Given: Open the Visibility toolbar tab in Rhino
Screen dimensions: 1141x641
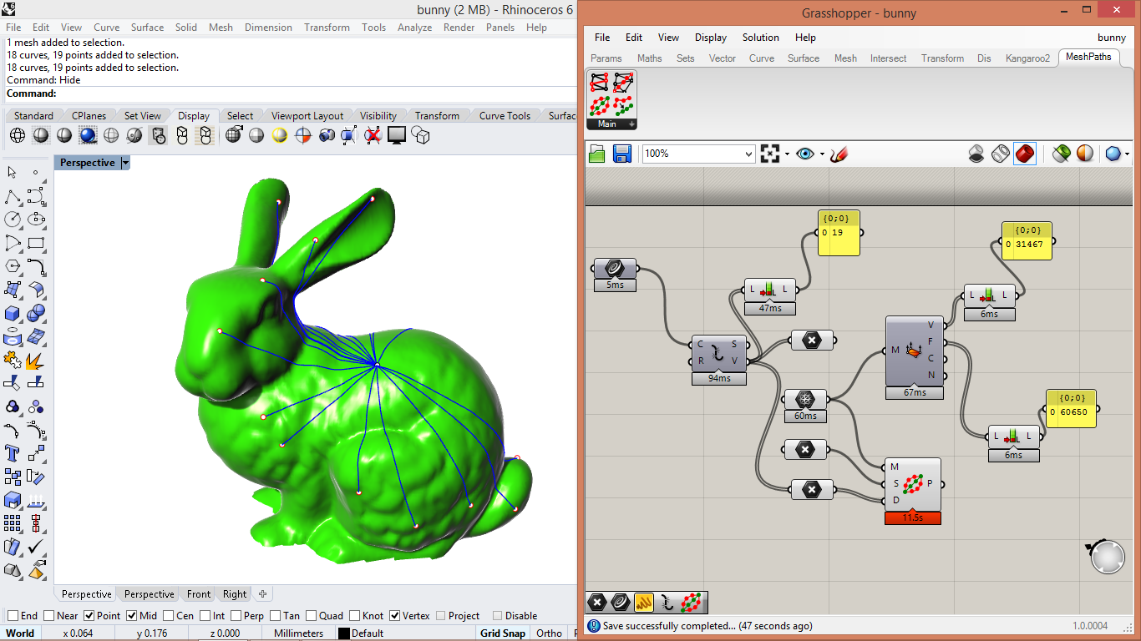Looking at the screenshot, I should point(378,116).
